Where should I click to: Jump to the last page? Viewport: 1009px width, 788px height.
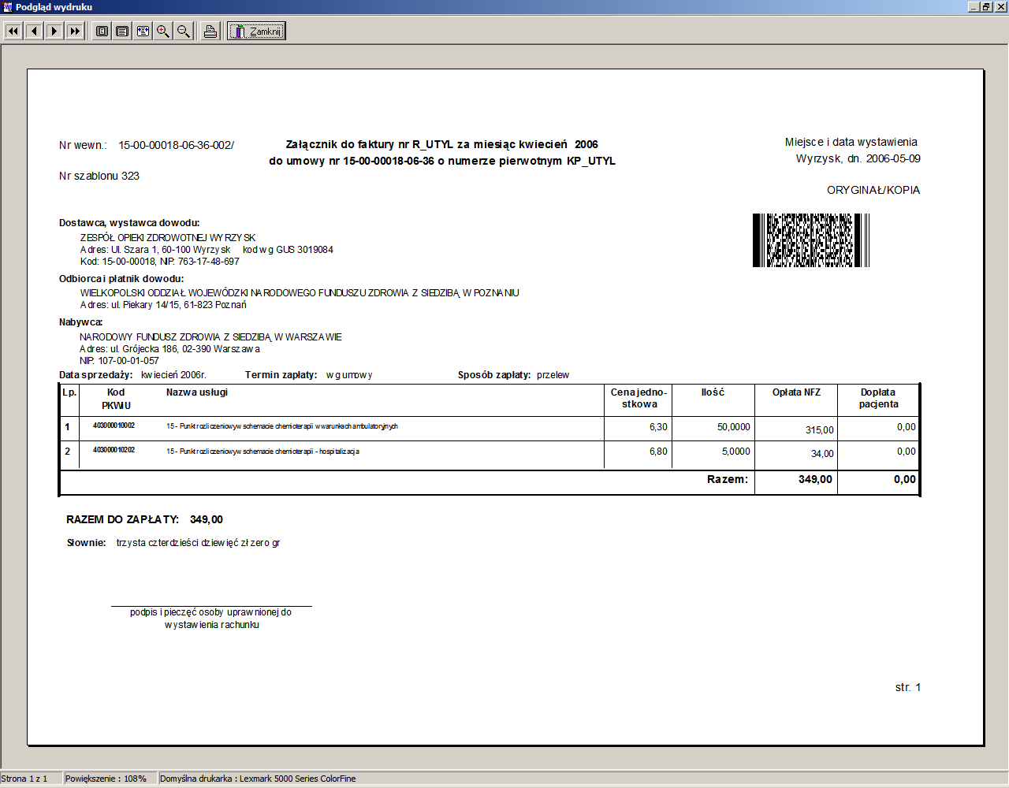pos(75,32)
